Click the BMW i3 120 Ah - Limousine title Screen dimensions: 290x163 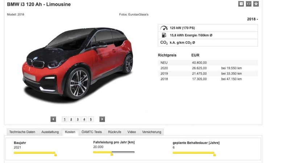point(39,4)
